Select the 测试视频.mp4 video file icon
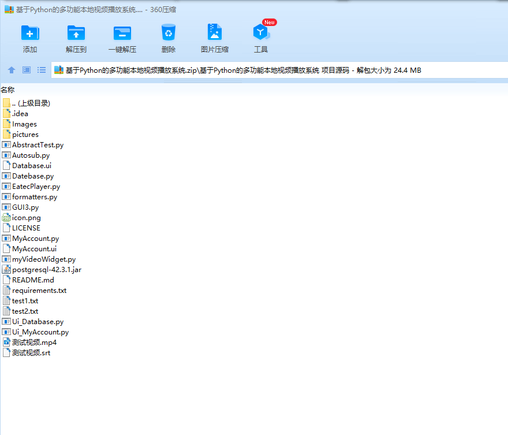Image resolution: width=508 pixels, height=435 pixels. click(x=6, y=343)
